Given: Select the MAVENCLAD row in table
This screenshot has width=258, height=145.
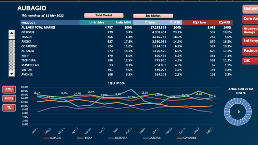Looking at the screenshot, I should [126, 65].
